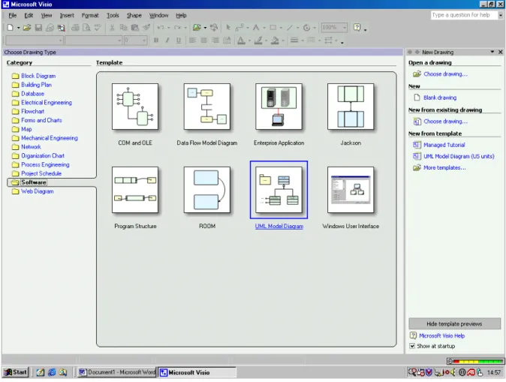This screenshot has height=382, width=506.
Task: Open the Tools menu
Action: coord(113,15)
